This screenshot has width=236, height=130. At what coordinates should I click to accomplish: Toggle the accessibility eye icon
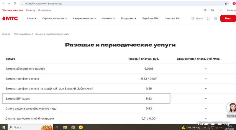coord(220,10)
